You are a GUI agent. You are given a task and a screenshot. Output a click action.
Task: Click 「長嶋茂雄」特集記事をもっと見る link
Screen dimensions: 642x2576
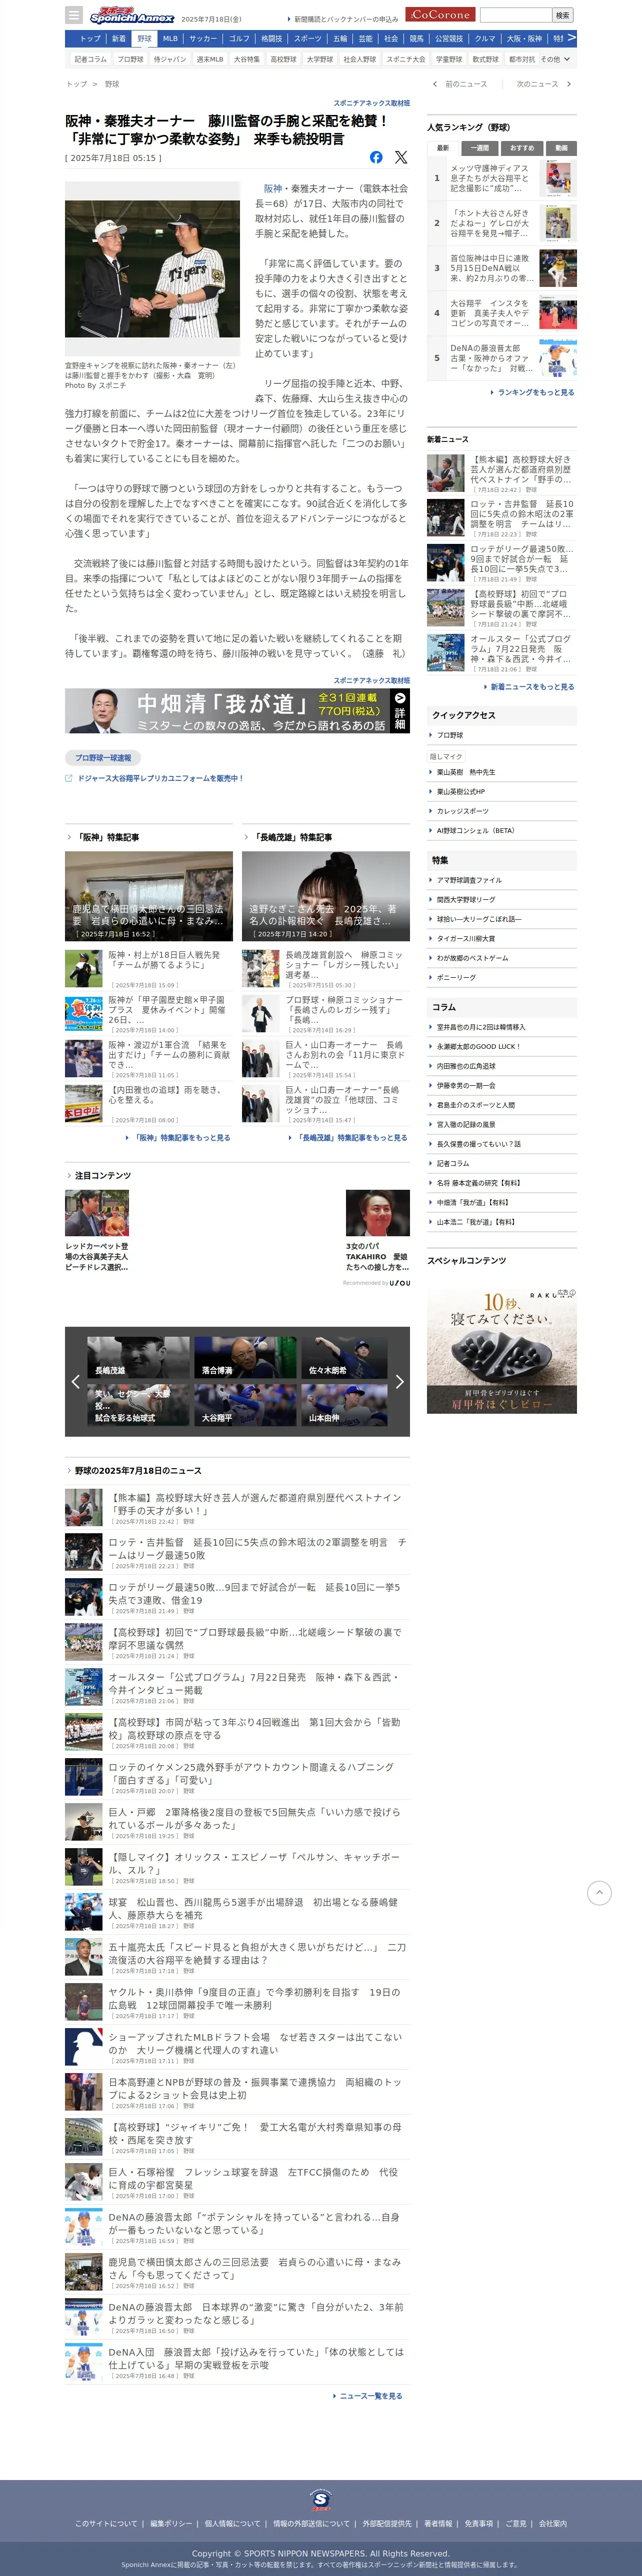pos(350,1137)
